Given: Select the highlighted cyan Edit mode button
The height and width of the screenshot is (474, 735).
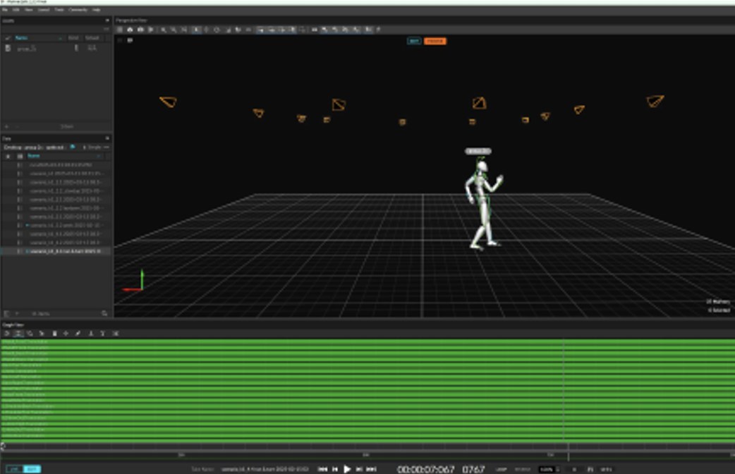Looking at the screenshot, I should [32, 469].
